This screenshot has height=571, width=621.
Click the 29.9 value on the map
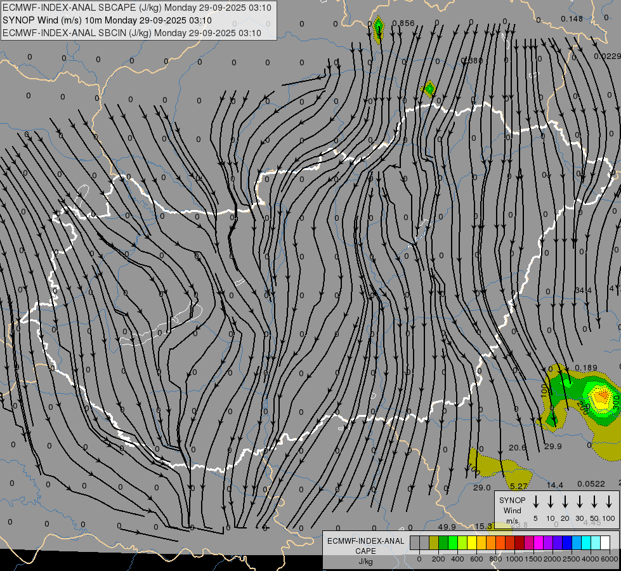[x=553, y=446]
